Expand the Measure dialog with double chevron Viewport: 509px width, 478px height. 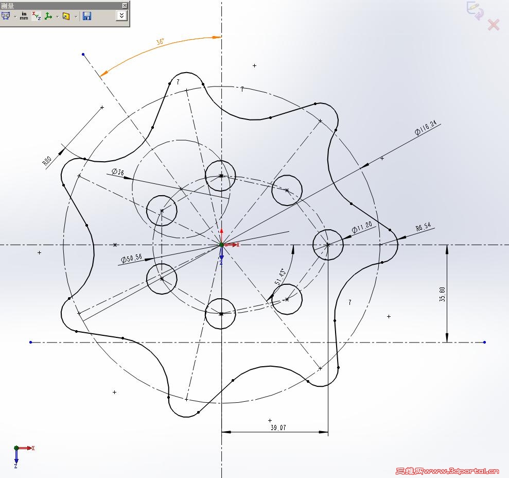click(122, 15)
